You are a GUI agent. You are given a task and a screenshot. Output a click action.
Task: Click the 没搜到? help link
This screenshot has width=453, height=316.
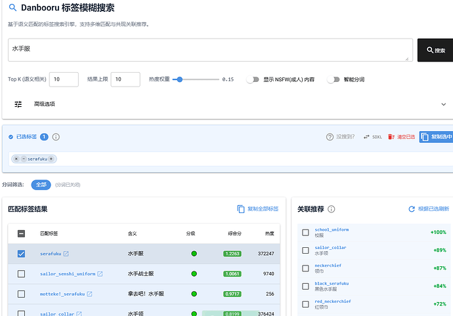345,137
